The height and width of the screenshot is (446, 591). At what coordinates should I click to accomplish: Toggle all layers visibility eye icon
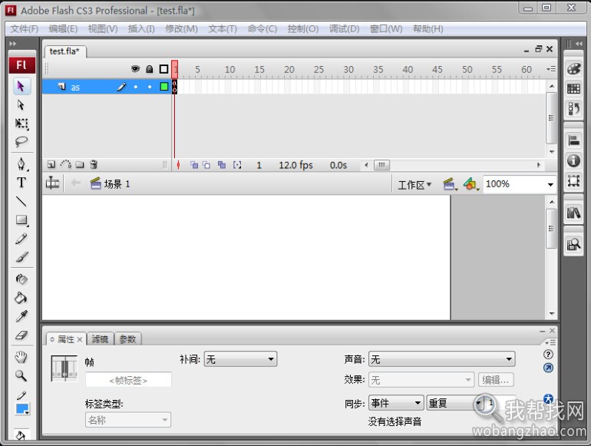pos(135,68)
